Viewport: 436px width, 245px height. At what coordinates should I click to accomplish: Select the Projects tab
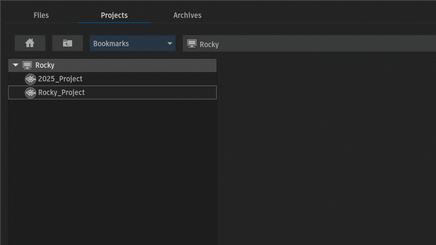coord(114,15)
